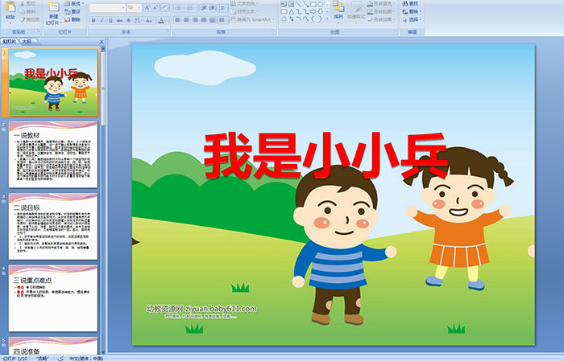564x361 pixels.
Task: Toggle Align Text Left
Action: coord(178,20)
